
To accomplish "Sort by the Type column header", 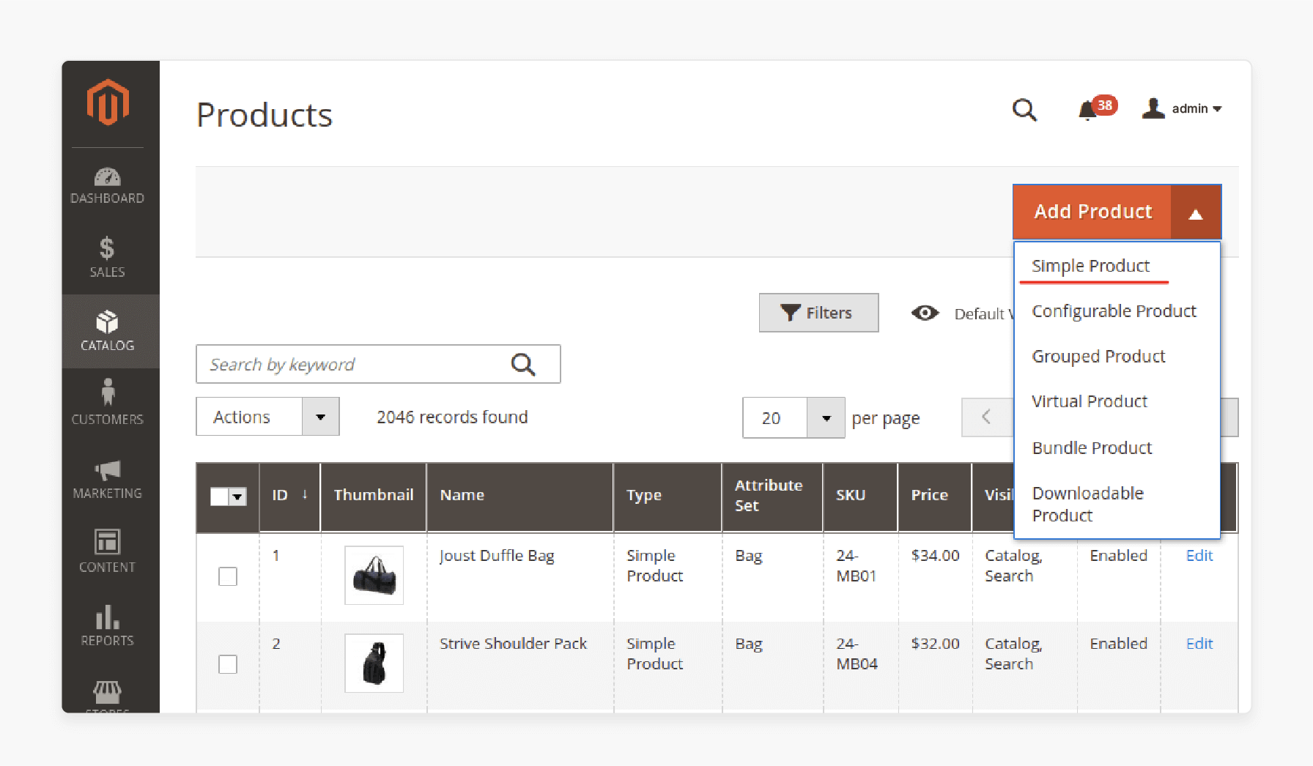I will [x=667, y=497].
